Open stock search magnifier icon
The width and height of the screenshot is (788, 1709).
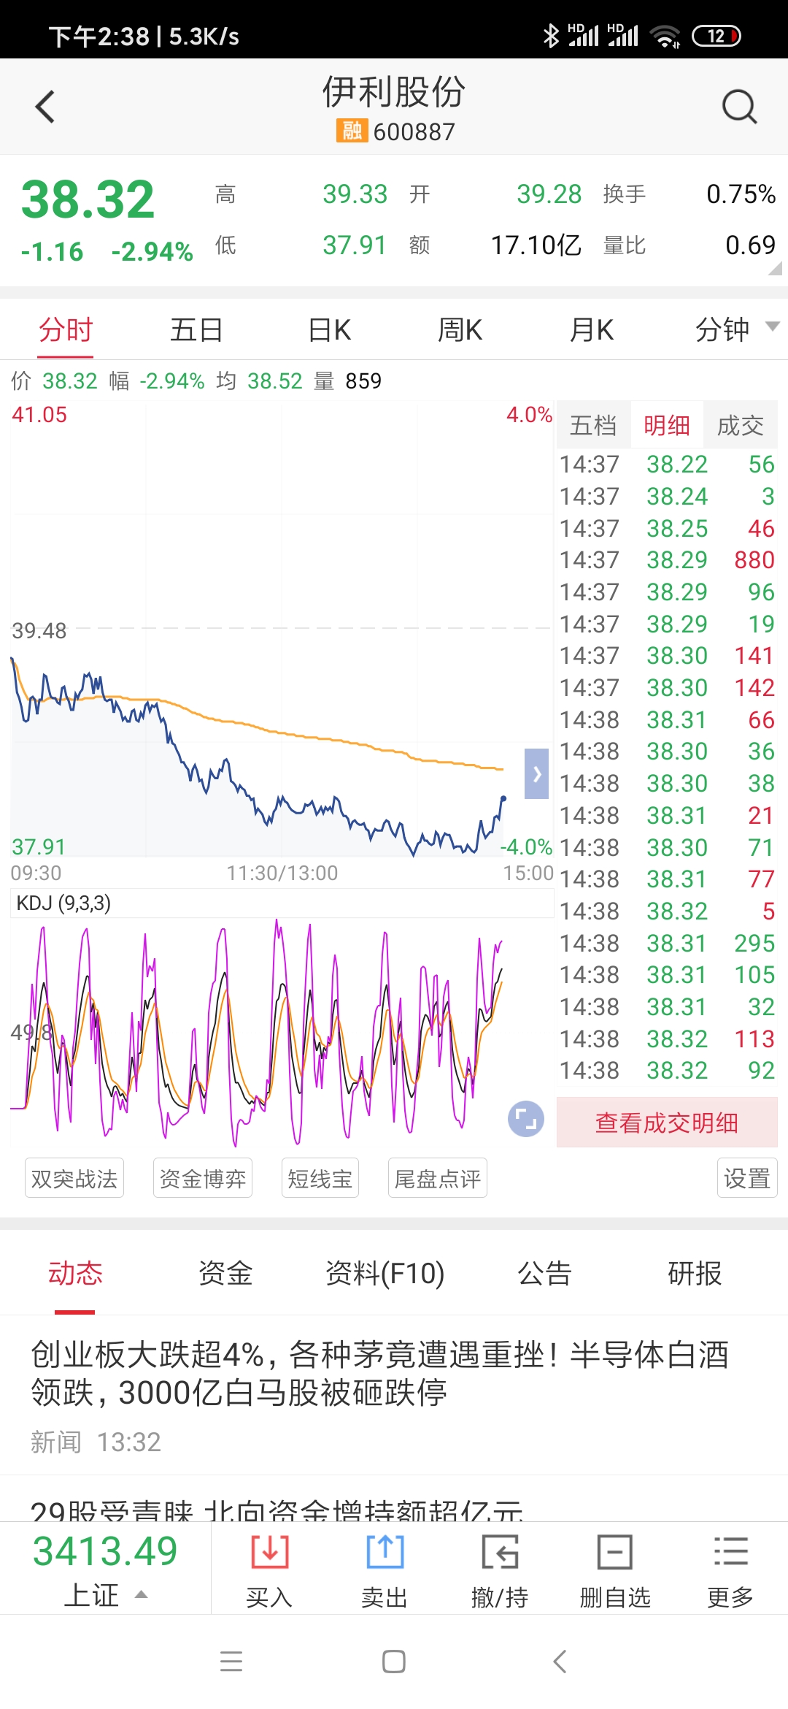739,107
